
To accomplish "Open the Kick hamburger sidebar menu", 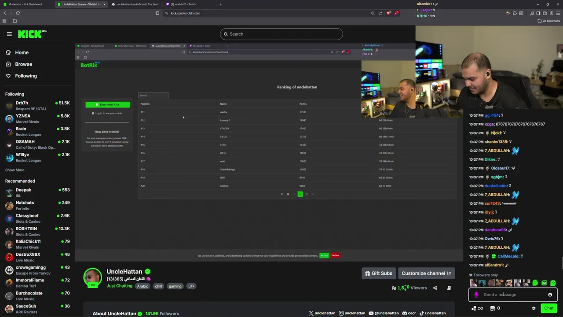I will click(x=9, y=34).
